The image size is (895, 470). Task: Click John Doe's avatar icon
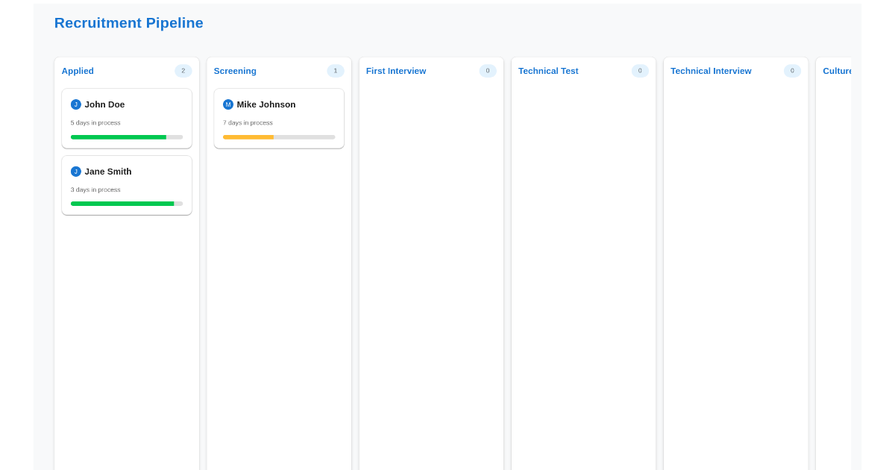[75, 104]
